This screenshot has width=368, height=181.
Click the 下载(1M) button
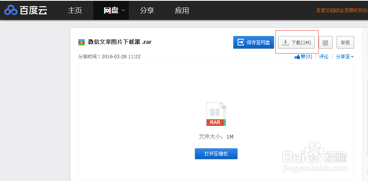pos(297,42)
